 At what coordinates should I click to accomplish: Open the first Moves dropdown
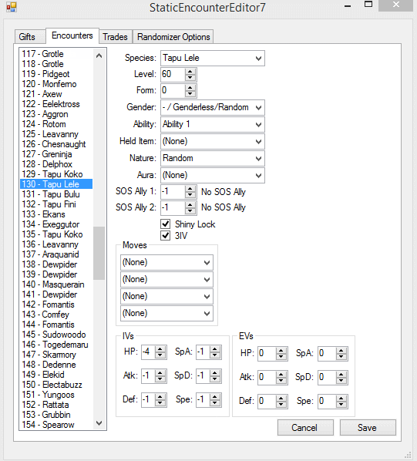[x=166, y=263]
